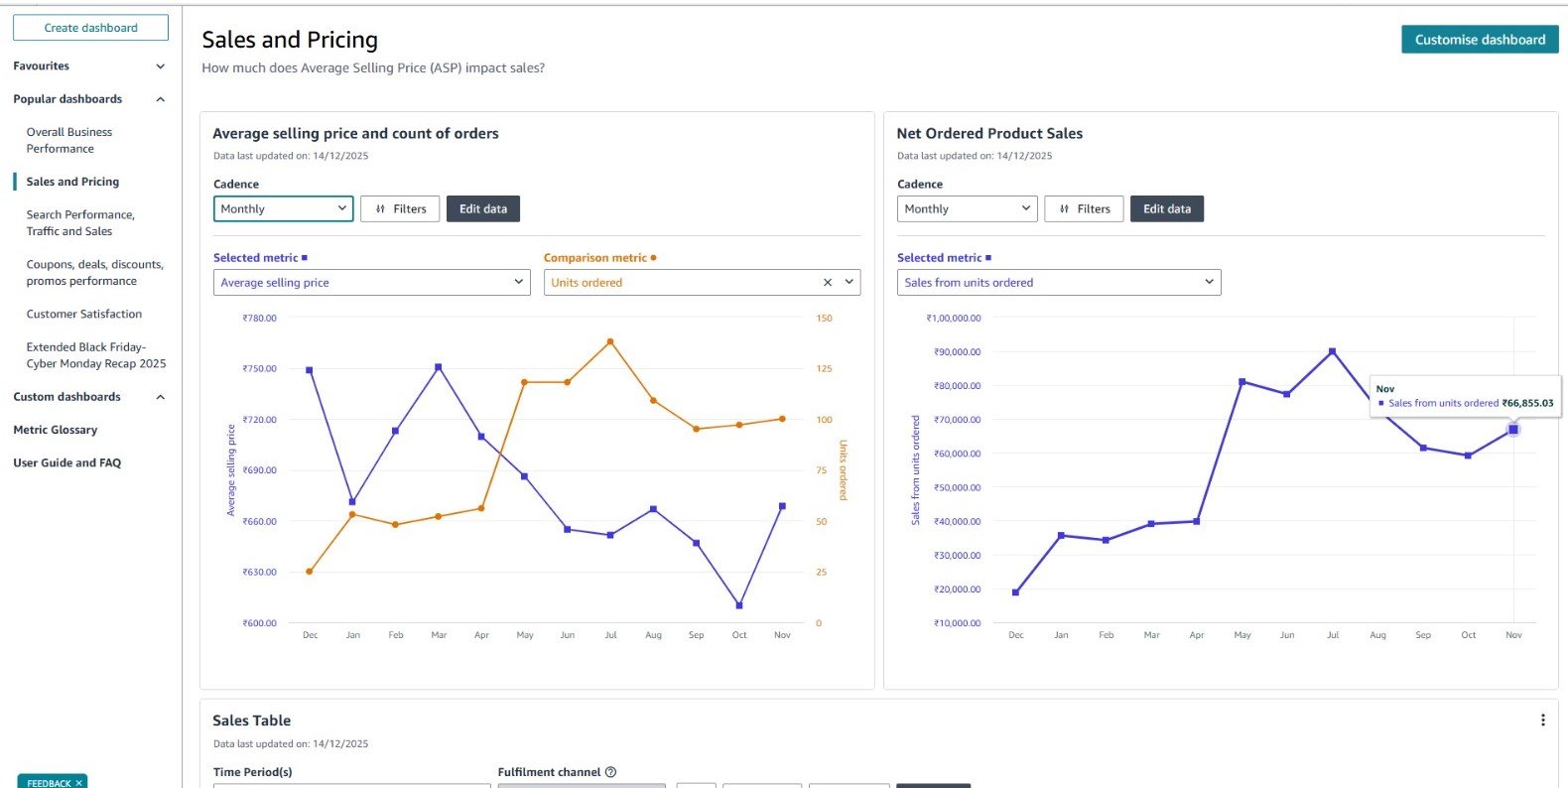The width and height of the screenshot is (1568, 788).
Task: Click the Customise dashboard button
Action: pyautogui.click(x=1479, y=40)
